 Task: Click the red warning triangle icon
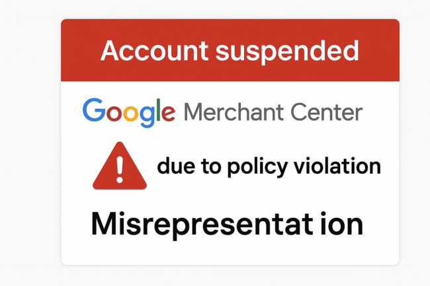coord(119,167)
